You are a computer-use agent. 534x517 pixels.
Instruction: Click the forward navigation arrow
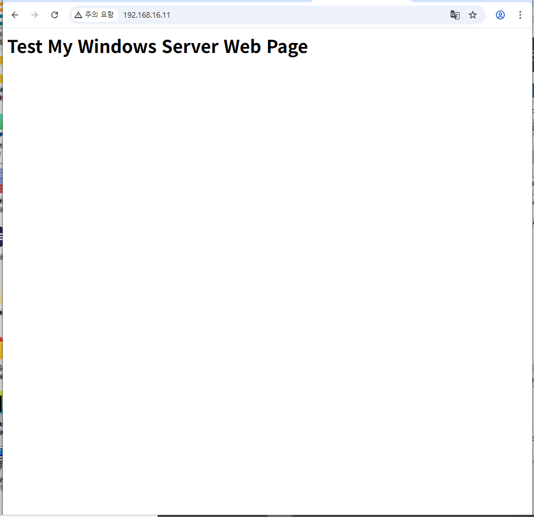[x=35, y=15]
